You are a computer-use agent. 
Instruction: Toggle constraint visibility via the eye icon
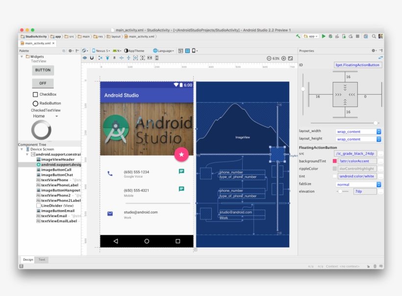(x=84, y=57)
